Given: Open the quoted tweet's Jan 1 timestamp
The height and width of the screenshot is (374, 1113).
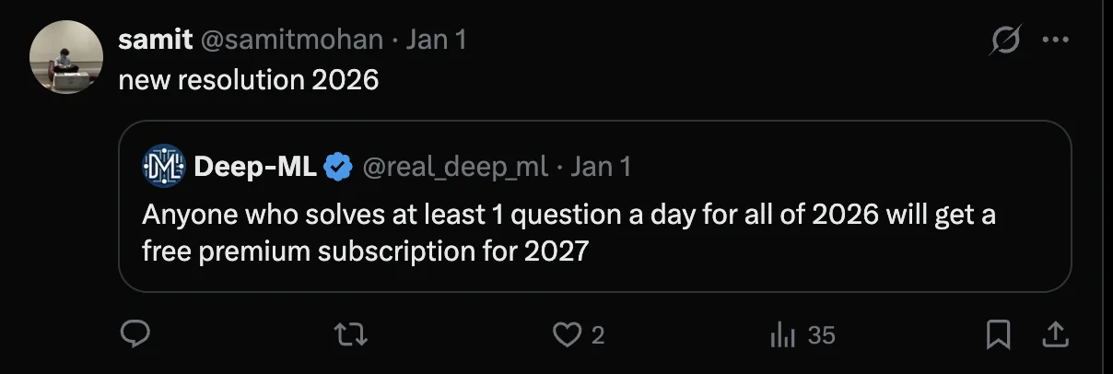Looking at the screenshot, I should (x=601, y=167).
